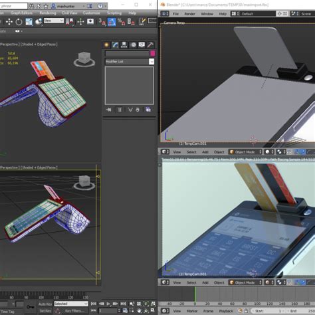Image resolution: width=315 pixels, height=315 pixels.
Task: Click the Select and Manipulate crosshair icon
Action: click(80, 22)
